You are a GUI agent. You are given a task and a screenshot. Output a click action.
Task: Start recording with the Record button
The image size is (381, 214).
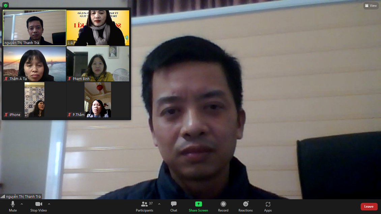(x=223, y=206)
